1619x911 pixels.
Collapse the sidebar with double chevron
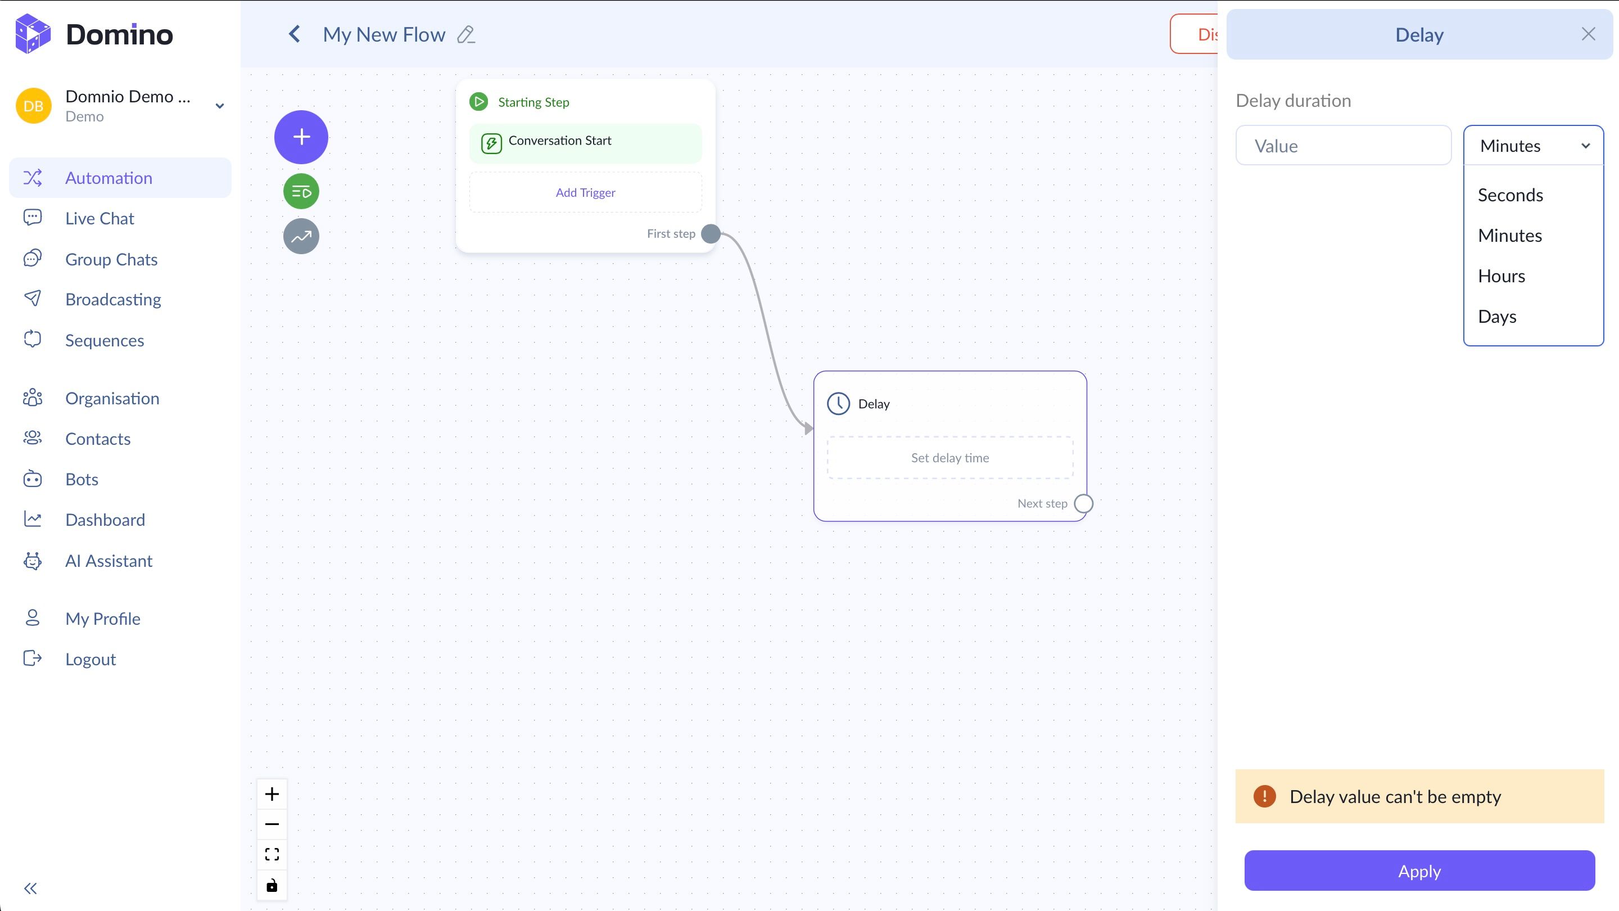coord(30,889)
